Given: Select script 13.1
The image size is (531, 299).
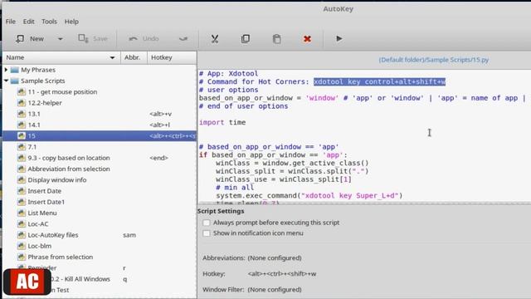Looking at the screenshot, I should pyautogui.click(x=34, y=114).
